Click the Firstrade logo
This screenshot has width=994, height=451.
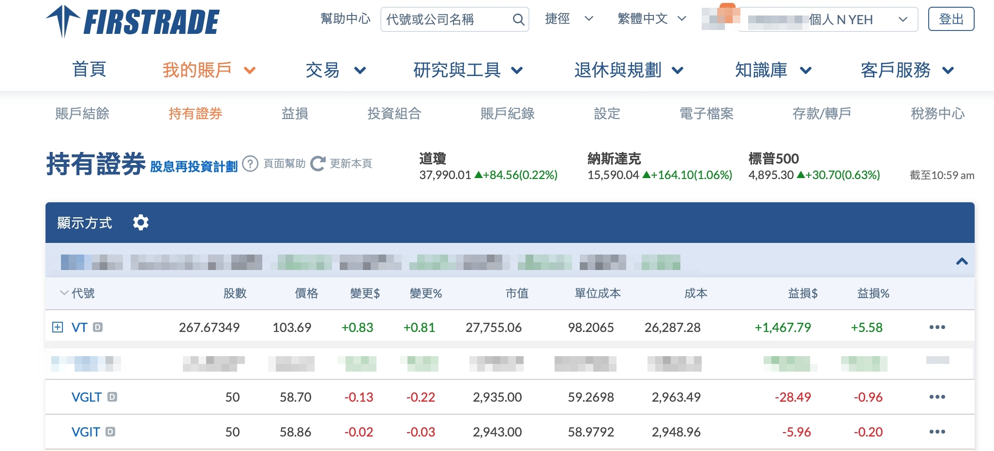click(x=133, y=22)
